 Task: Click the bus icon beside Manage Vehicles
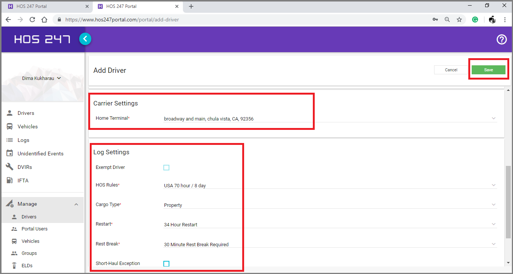[x=14, y=241]
